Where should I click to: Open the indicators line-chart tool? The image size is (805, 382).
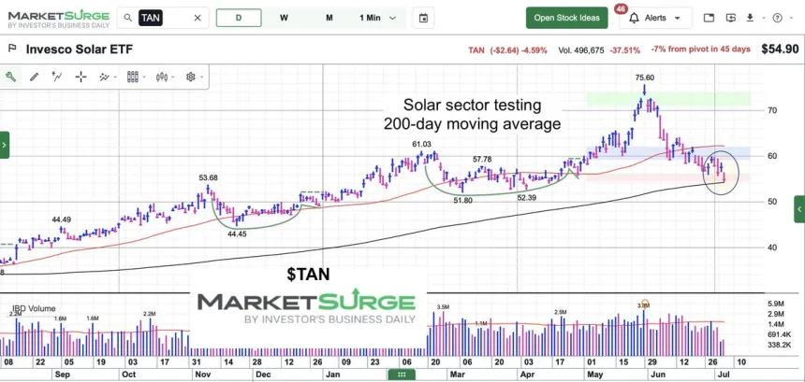[108, 77]
